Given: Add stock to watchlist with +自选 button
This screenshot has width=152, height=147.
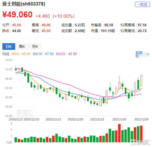Looking at the screenshot, I should click(x=142, y=4).
